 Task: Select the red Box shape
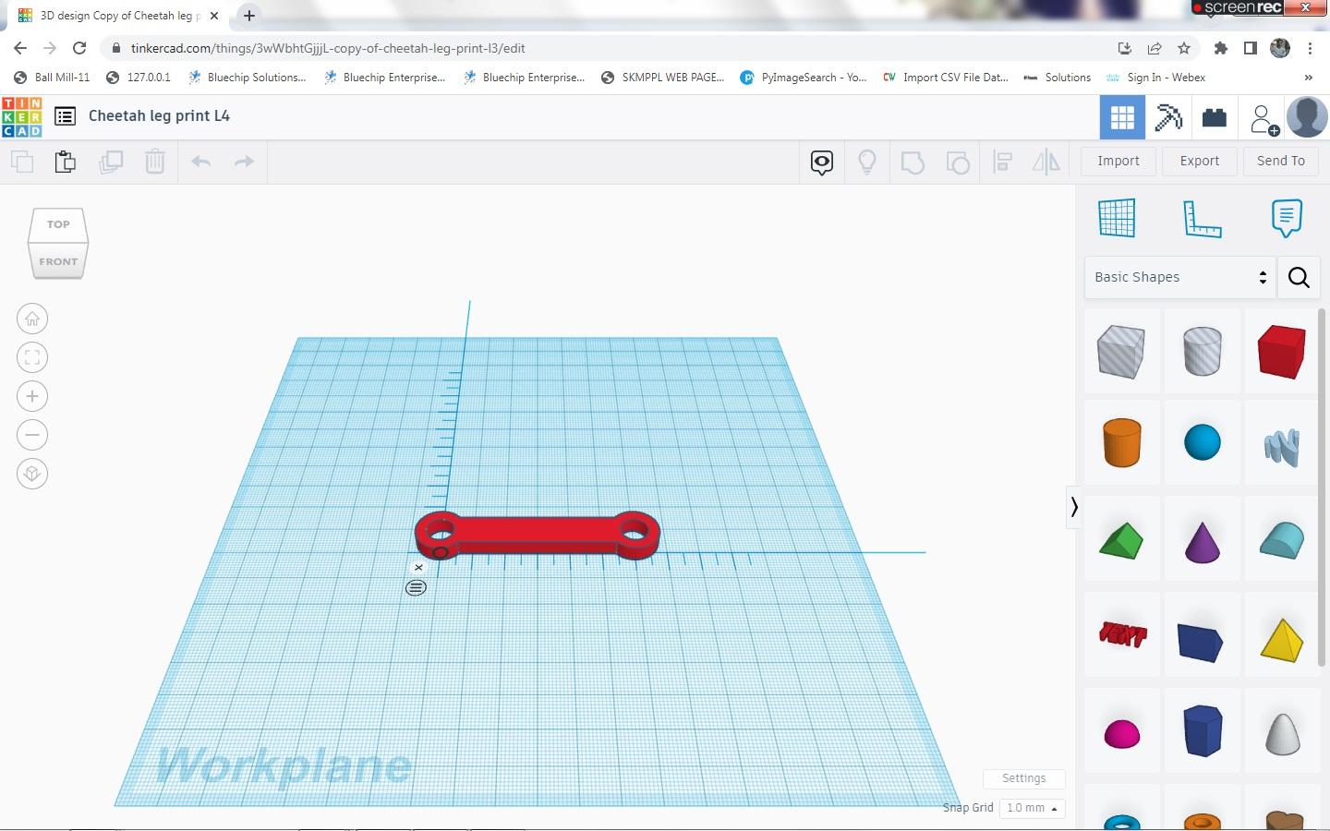1282,352
